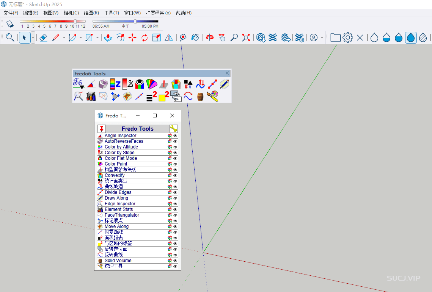The height and width of the screenshot is (292, 432).
Task: Toggle eye visibility for Solid Volume
Action: (x=175, y=261)
